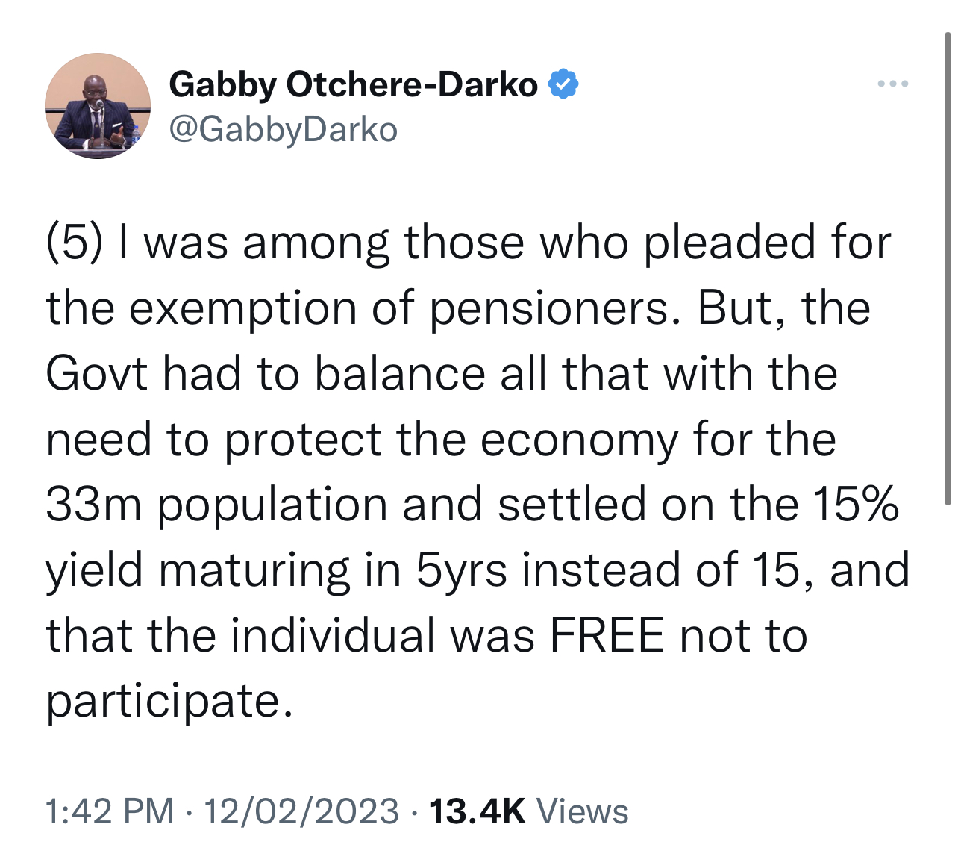Click the 33m population text
This screenshot has width=958, height=842.
coord(216,505)
